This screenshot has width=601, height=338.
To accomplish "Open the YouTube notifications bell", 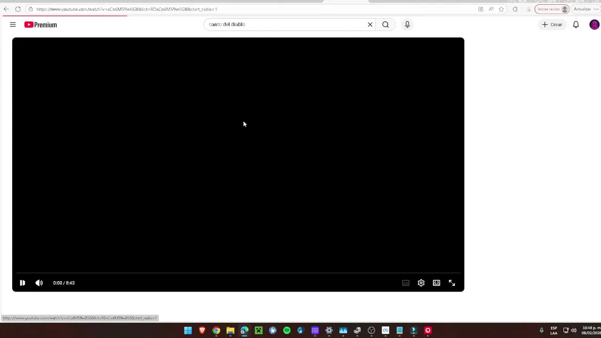I will click(576, 24).
